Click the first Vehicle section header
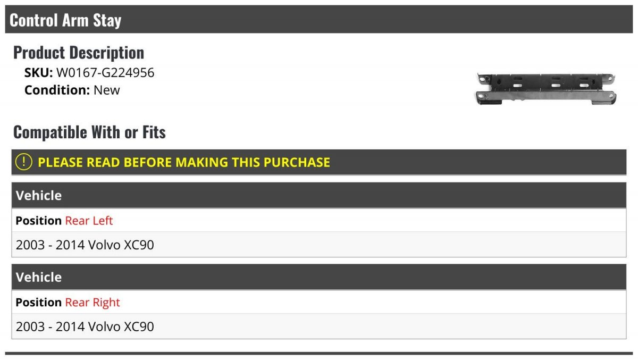This screenshot has height=360, width=638. coord(319,195)
